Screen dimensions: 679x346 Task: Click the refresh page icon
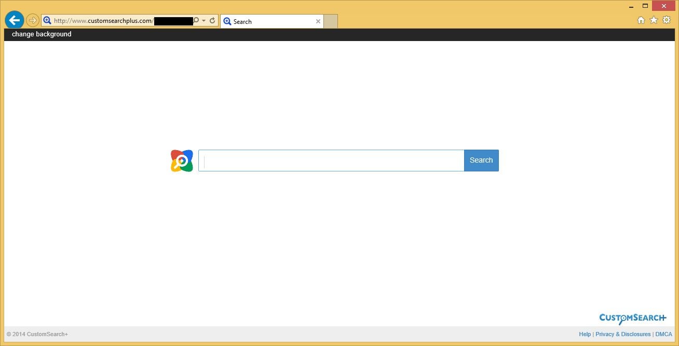tap(212, 20)
